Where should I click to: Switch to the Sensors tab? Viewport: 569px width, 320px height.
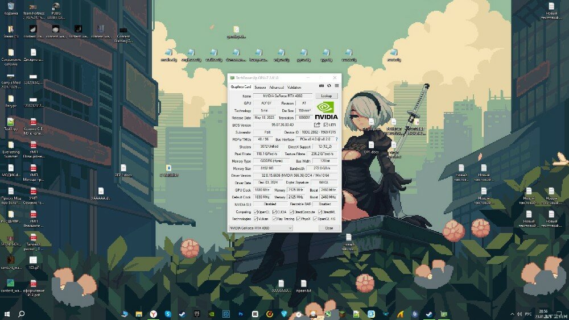tap(260, 88)
